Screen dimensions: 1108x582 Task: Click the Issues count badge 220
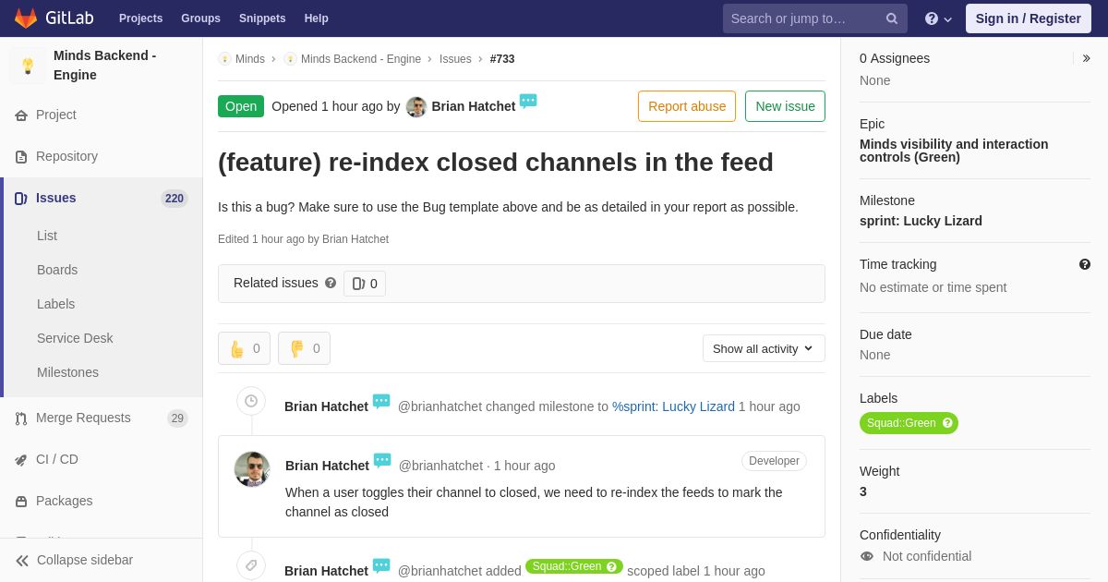(x=175, y=199)
